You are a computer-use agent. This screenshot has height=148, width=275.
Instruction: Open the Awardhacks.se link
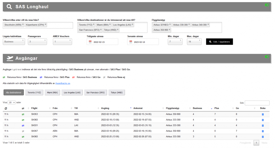63,83
